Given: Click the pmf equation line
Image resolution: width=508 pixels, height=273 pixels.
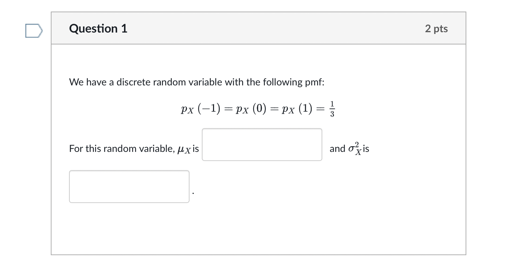Looking at the screenshot, I should pos(258,108).
